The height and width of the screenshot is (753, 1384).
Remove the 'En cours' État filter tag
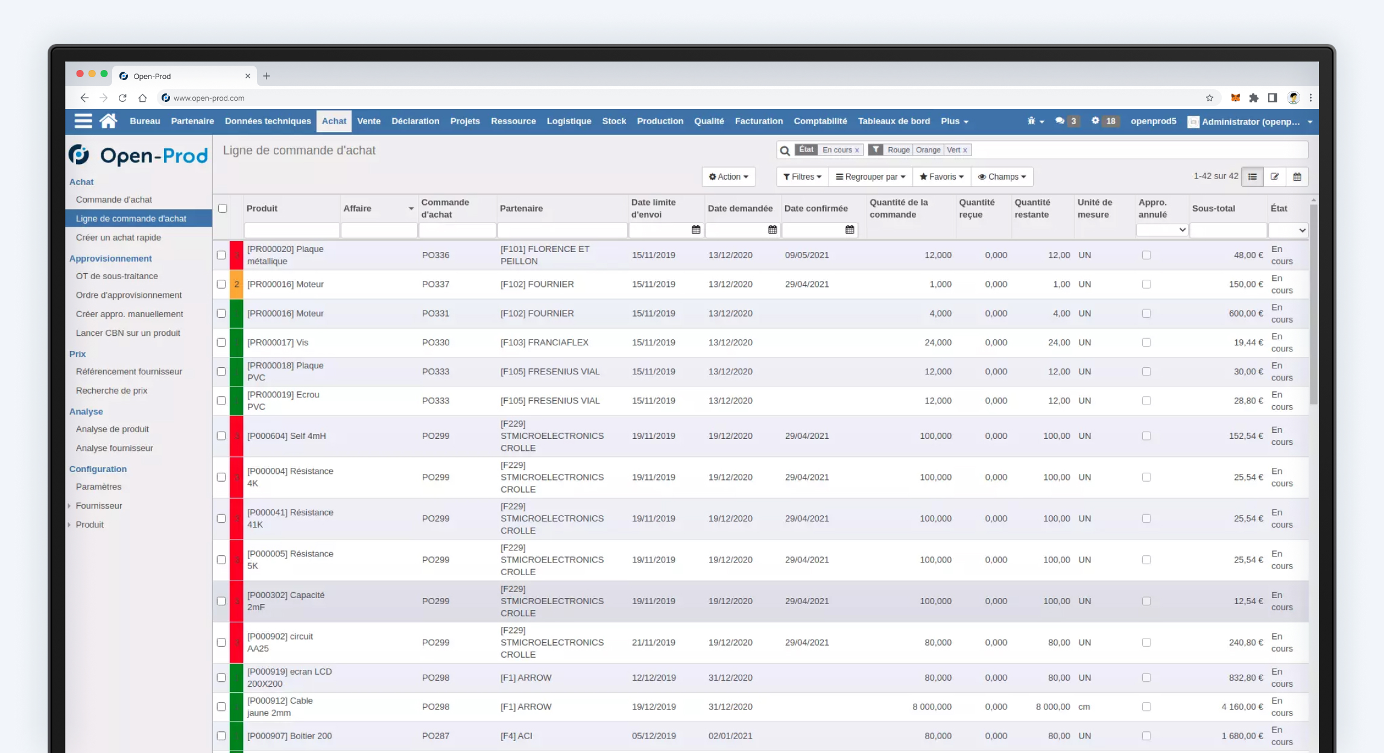[x=856, y=150]
